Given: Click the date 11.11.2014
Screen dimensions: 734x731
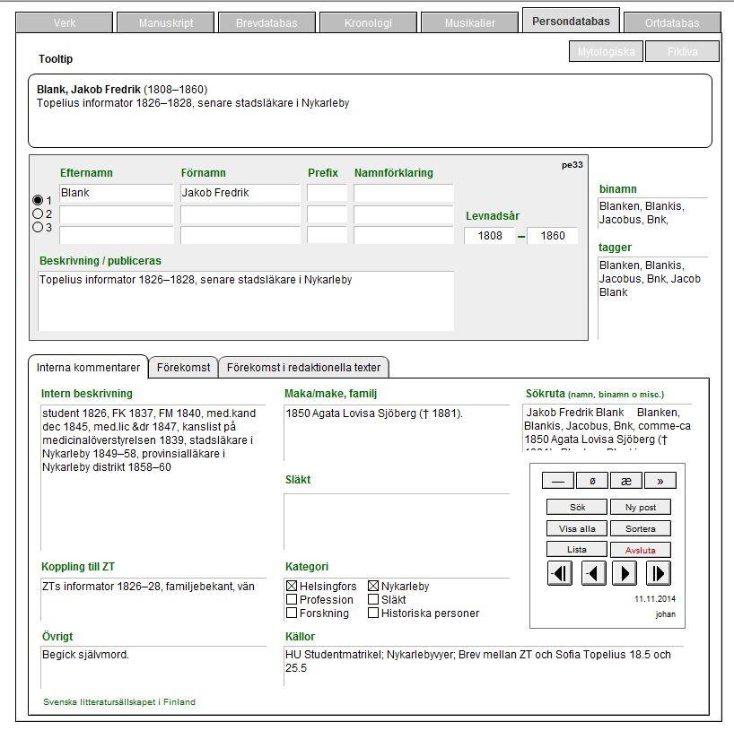Looking at the screenshot, I should pyautogui.click(x=655, y=599).
